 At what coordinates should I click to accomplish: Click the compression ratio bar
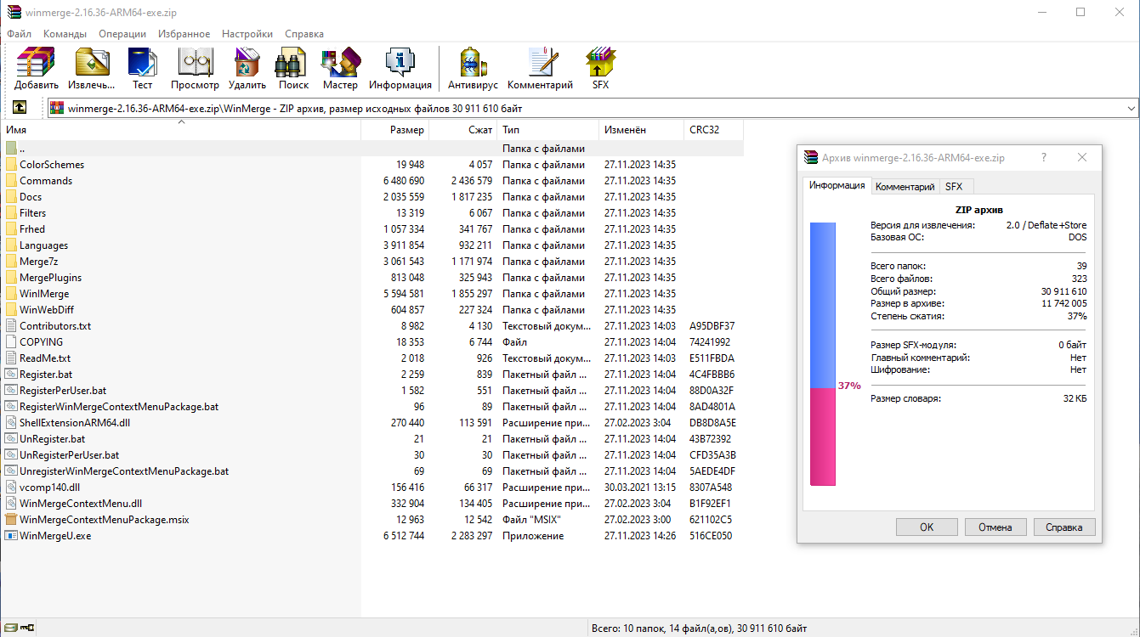[823, 354]
